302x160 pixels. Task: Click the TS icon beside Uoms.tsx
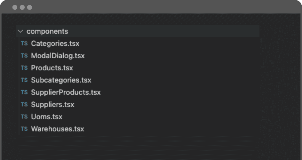point(24,117)
